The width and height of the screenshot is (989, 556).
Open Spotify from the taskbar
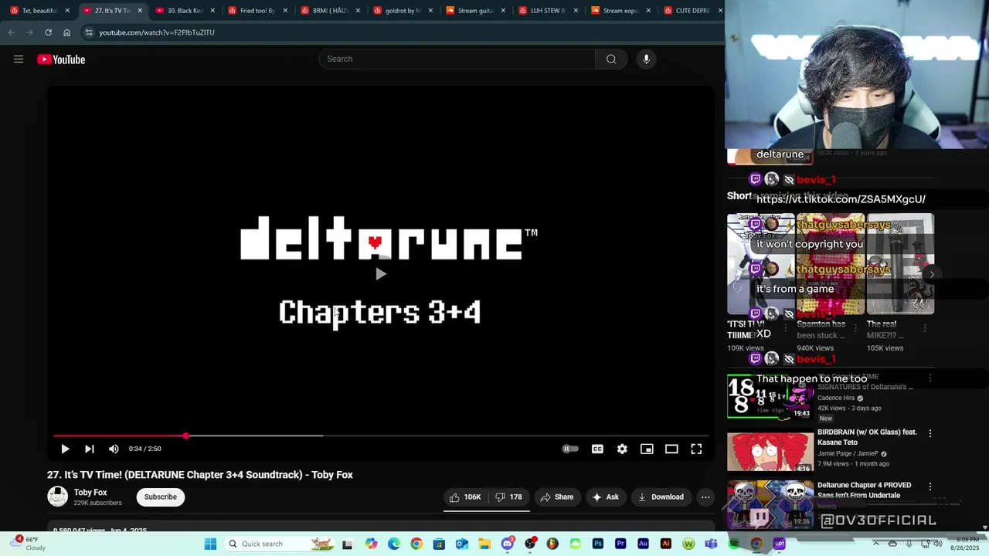tap(734, 544)
